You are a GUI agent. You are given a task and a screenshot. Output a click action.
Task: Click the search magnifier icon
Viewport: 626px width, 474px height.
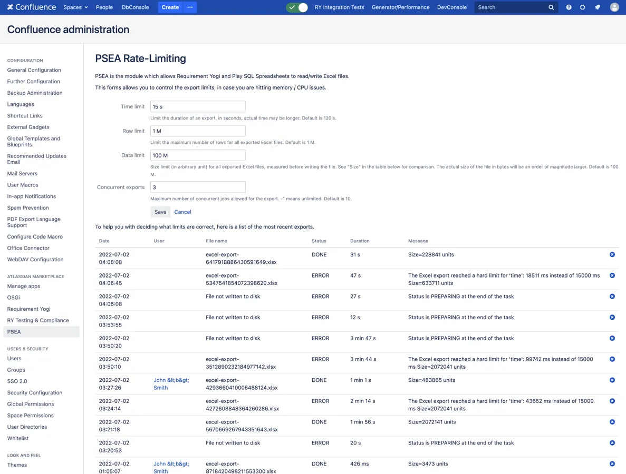(x=551, y=7)
